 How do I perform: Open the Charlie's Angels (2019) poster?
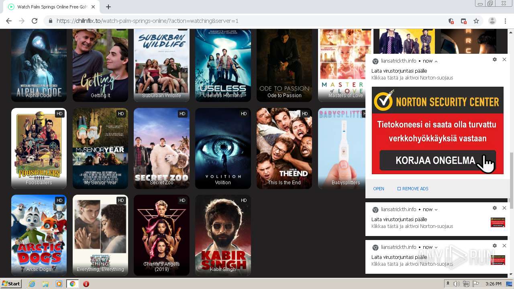click(161, 235)
